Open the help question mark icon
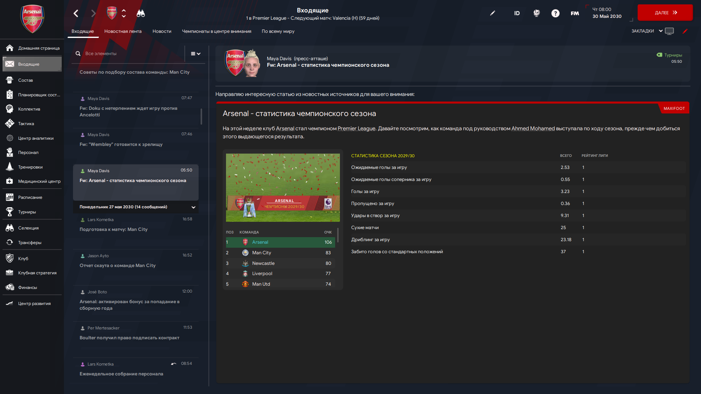701x394 pixels. tap(555, 13)
